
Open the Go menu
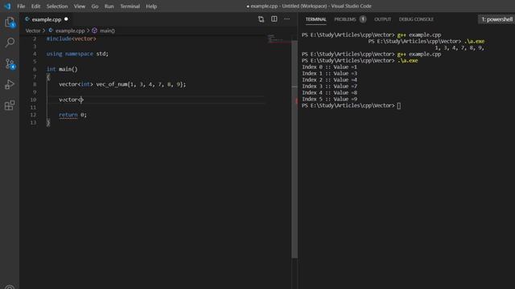coord(95,6)
